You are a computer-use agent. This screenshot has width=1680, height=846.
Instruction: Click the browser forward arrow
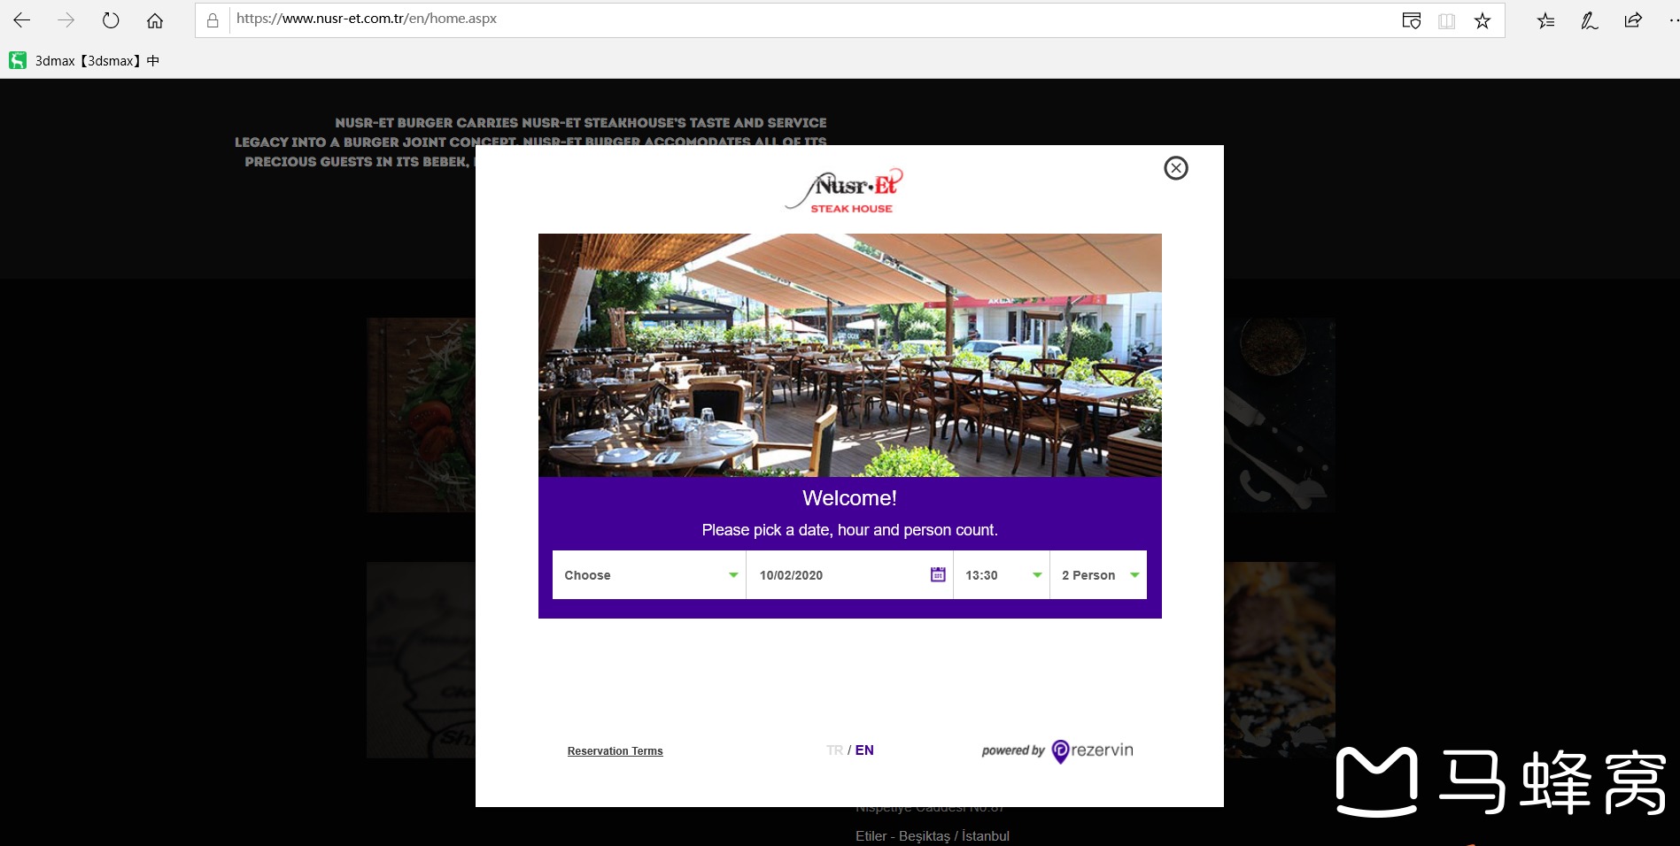pos(66,19)
